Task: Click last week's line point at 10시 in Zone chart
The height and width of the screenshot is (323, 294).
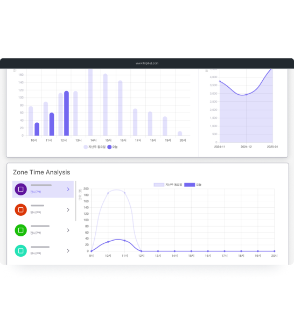Action: [108, 193]
